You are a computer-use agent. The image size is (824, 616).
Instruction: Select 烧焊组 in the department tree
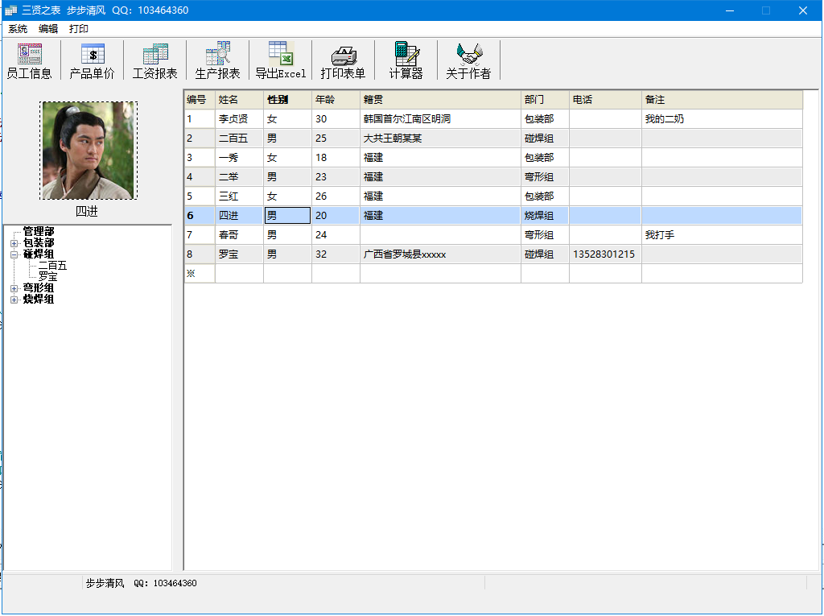pos(39,300)
